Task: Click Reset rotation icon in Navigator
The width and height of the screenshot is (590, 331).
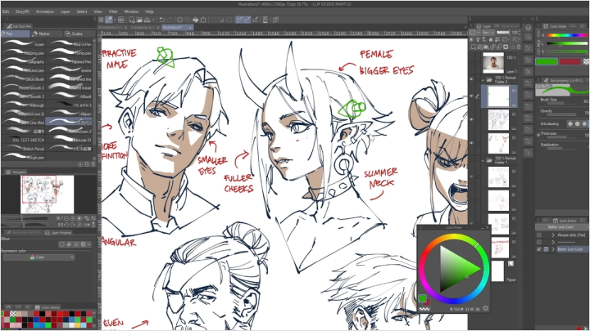Action: (79, 225)
